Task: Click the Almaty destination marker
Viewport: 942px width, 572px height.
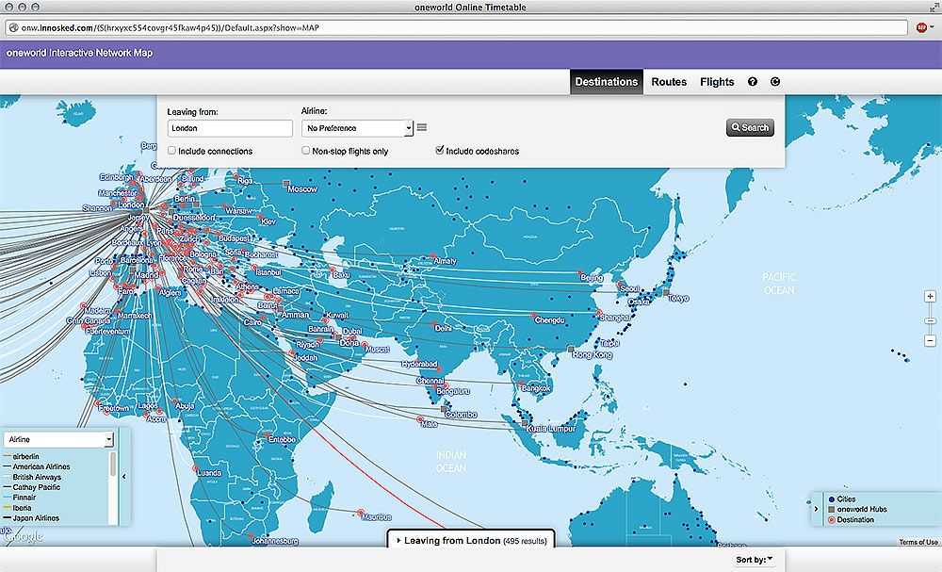Action: point(432,256)
